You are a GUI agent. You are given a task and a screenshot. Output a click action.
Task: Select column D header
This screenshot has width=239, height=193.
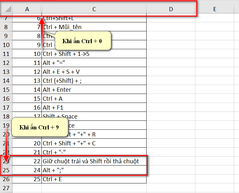(x=171, y=9)
